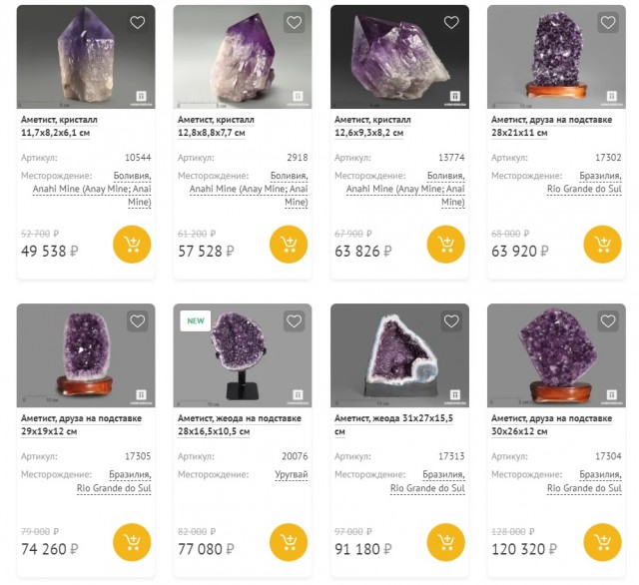Image resolution: width=639 pixels, height=585 pixels.
Task: Add the 74 260 ₽ amethyst druse to cart
Action: [x=132, y=543]
